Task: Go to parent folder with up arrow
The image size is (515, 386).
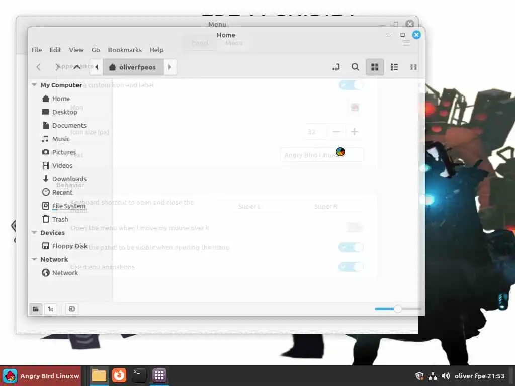Action: click(x=77, y=67)
